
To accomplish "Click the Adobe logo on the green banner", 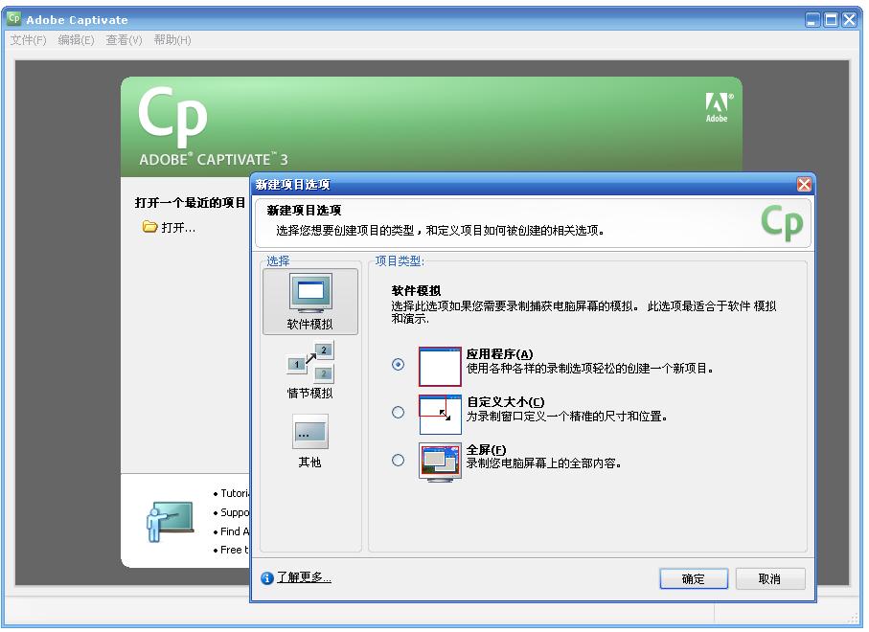I will [x=719, y=107].
